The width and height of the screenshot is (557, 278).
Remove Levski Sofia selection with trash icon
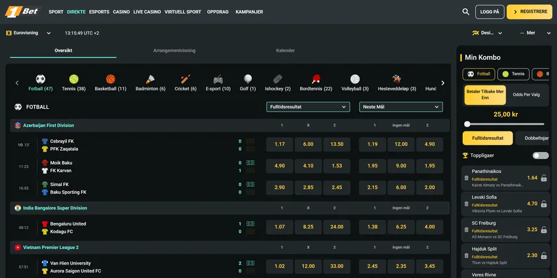tap(467, 204)
